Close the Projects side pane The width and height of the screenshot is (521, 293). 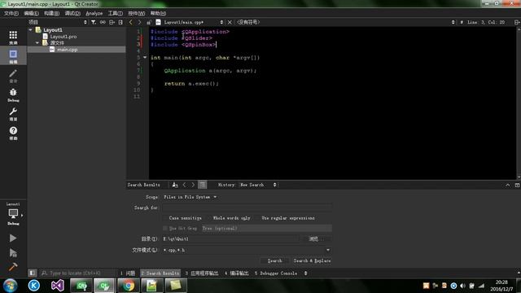[120, 22]
